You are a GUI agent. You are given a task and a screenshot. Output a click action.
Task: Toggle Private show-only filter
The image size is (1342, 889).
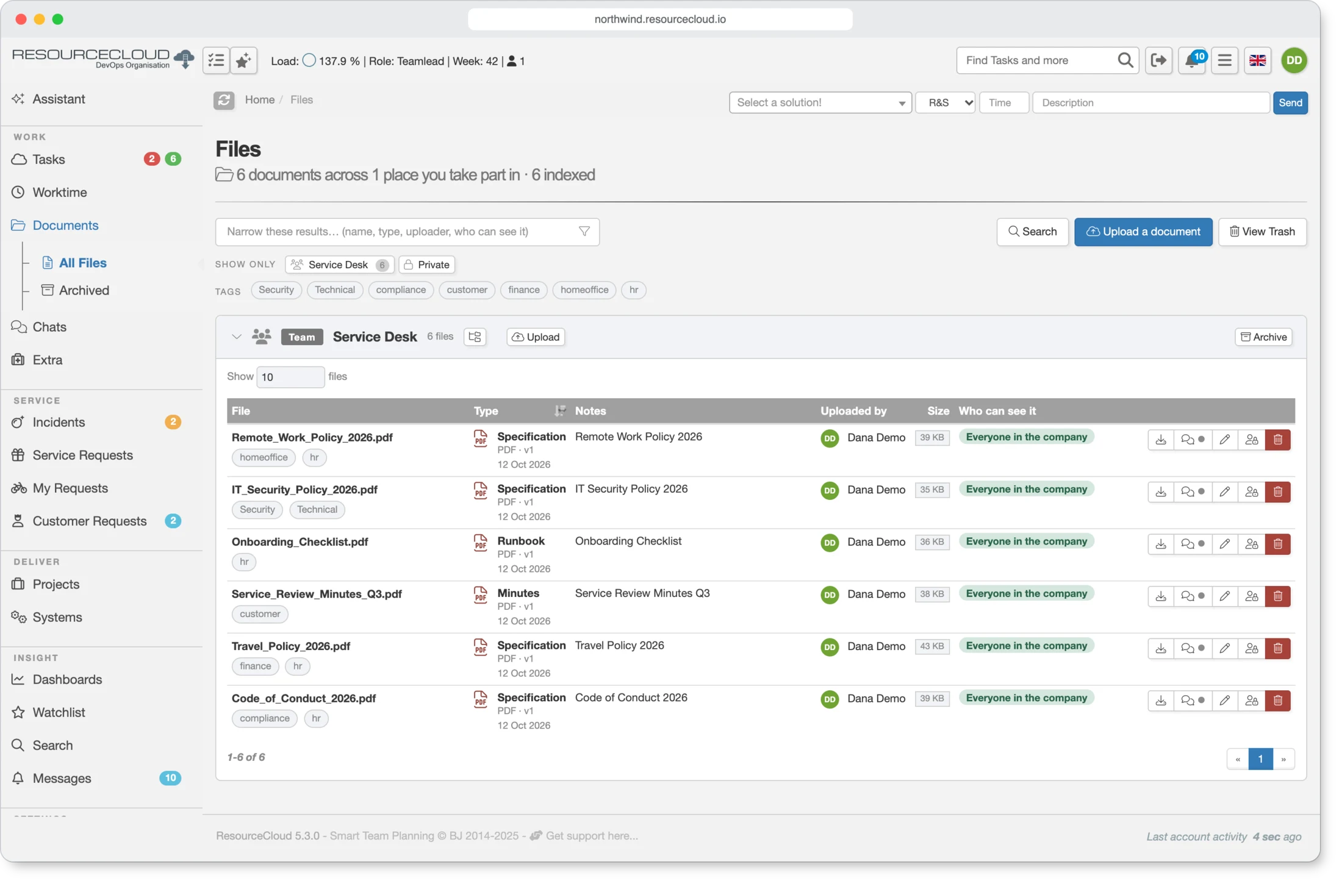pos(427,265)
